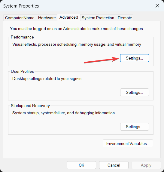Click the Performance group label
This screenshot has width=164, height=172.
point(22,37)
